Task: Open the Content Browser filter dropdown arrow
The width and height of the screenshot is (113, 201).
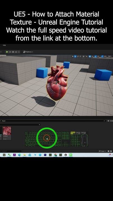Action: [39, 125]
